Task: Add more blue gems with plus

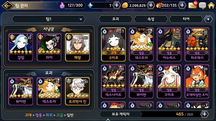Action: [x=116, y=5]
